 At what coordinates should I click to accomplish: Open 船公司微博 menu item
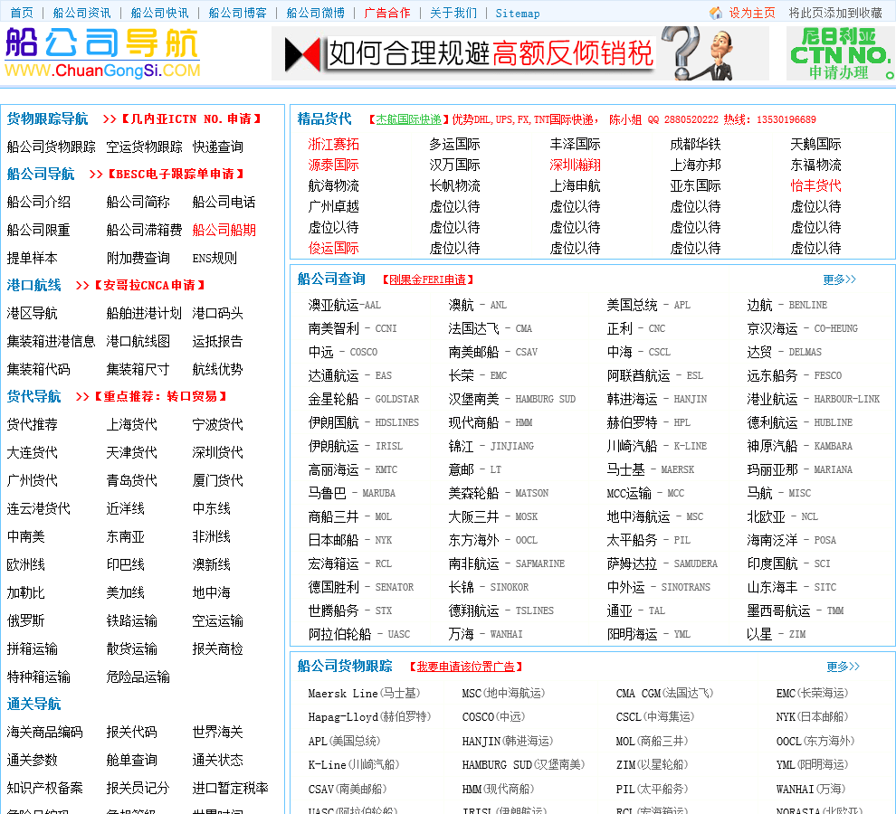(x=315, y=13)
